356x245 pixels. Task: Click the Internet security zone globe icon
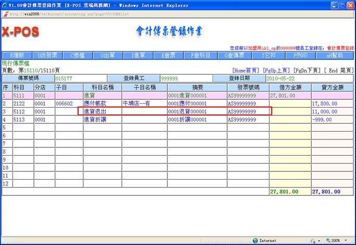(x=255, y=241)
